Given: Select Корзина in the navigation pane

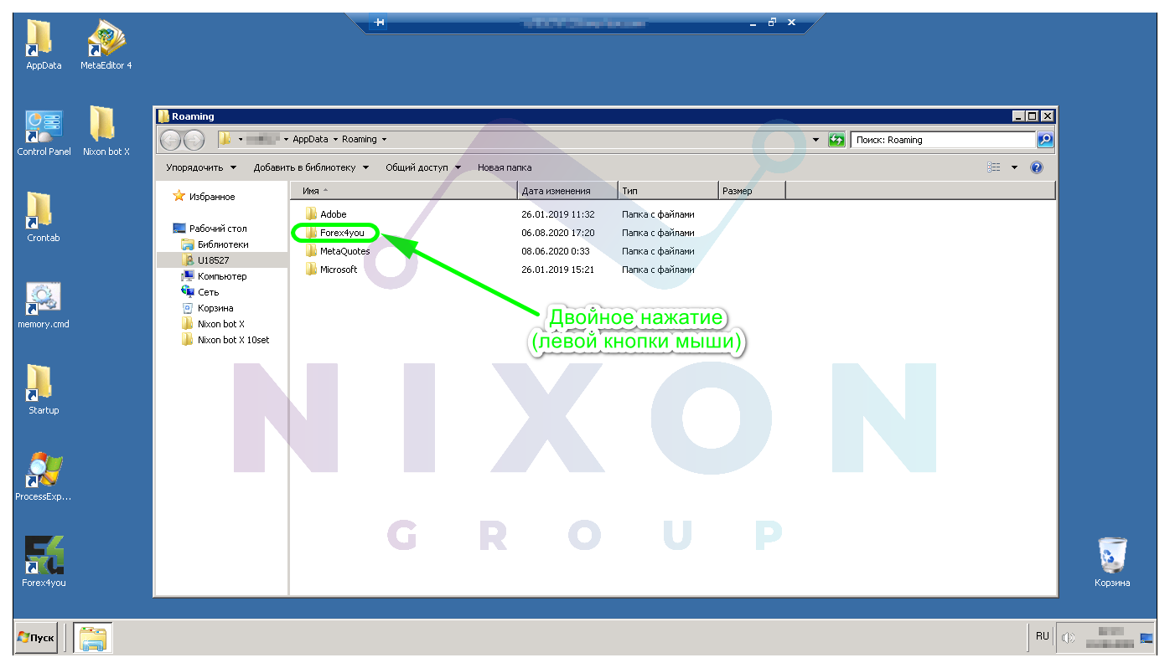Looking at the screenshot, I should pos(207,308).
